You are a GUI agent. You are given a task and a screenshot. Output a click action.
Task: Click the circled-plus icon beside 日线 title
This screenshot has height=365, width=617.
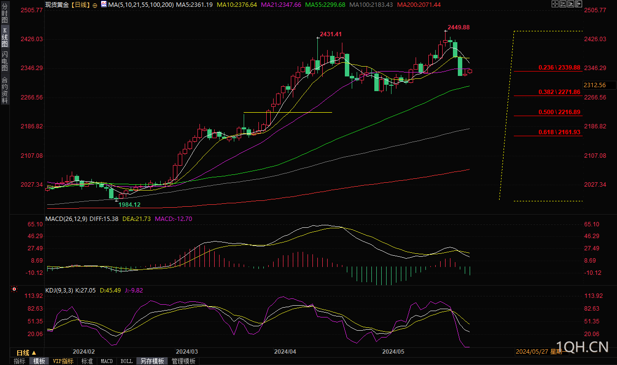tap(95, 5)
